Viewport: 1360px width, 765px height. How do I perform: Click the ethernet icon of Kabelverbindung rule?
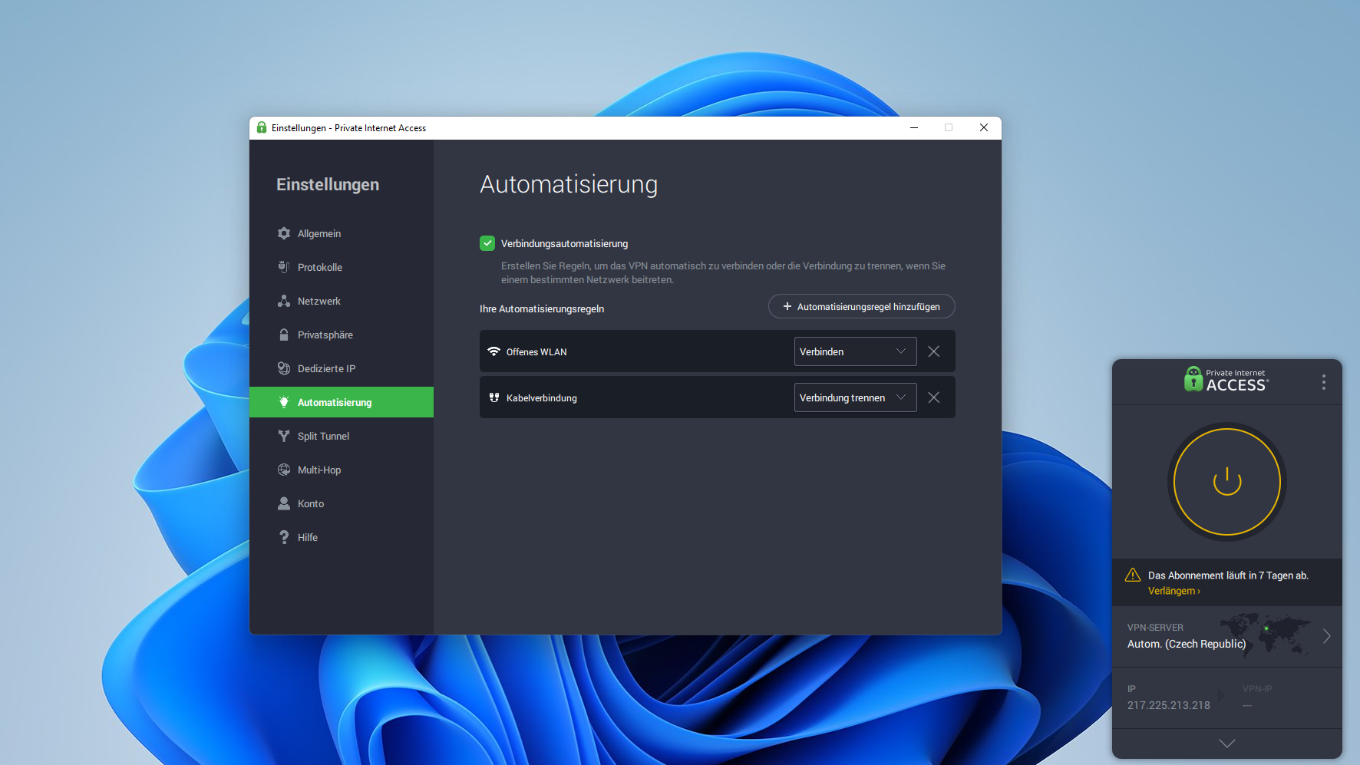(x=494, y=397)
